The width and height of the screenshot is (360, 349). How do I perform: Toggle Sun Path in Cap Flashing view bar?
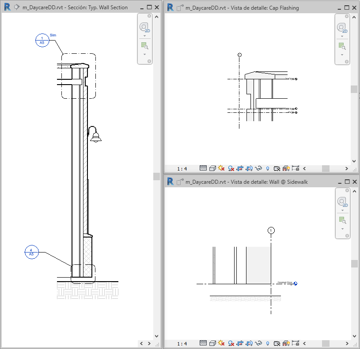point(221,168)
